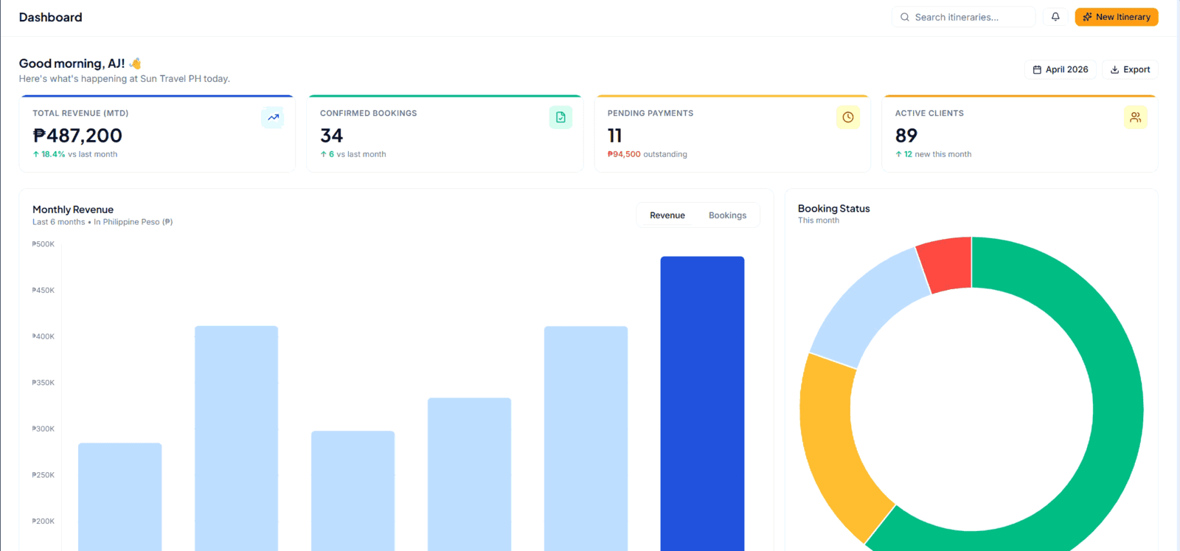Switch to the Revenue chart tab
Image resolution: width=1180 pixels, height=551 pixels.
[667, 215]
